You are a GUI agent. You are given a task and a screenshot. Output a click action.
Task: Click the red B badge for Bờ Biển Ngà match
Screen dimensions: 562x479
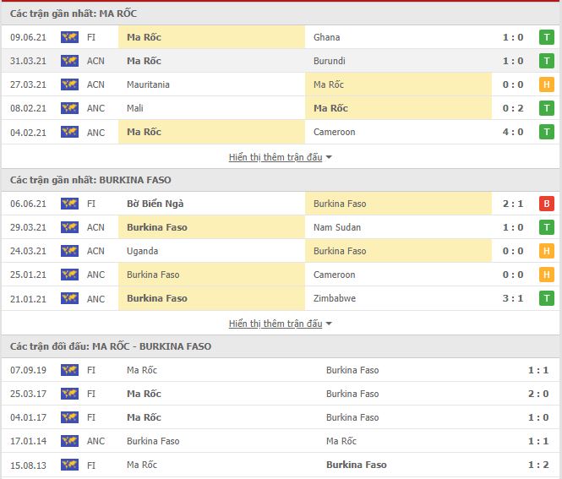[546, 204]
